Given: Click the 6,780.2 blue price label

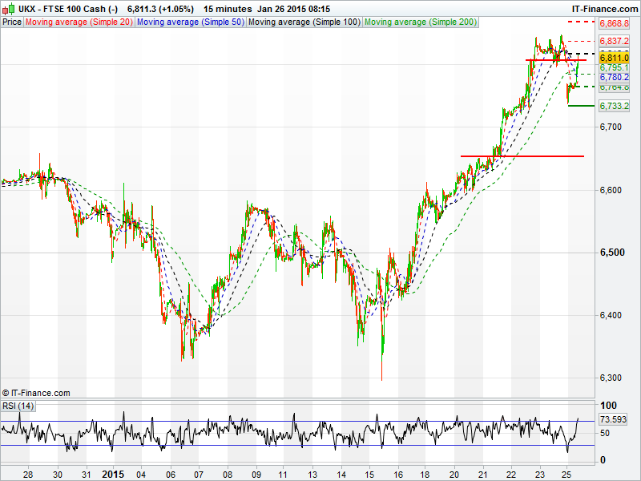Looking at the screenshot, I should 614,77.
